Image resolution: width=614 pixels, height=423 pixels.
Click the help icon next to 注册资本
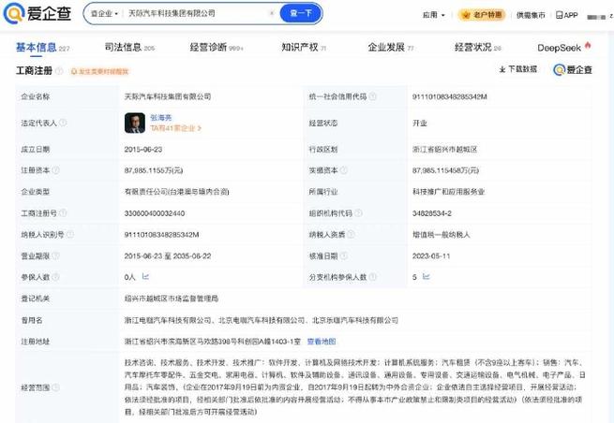[x=56, y=170]
